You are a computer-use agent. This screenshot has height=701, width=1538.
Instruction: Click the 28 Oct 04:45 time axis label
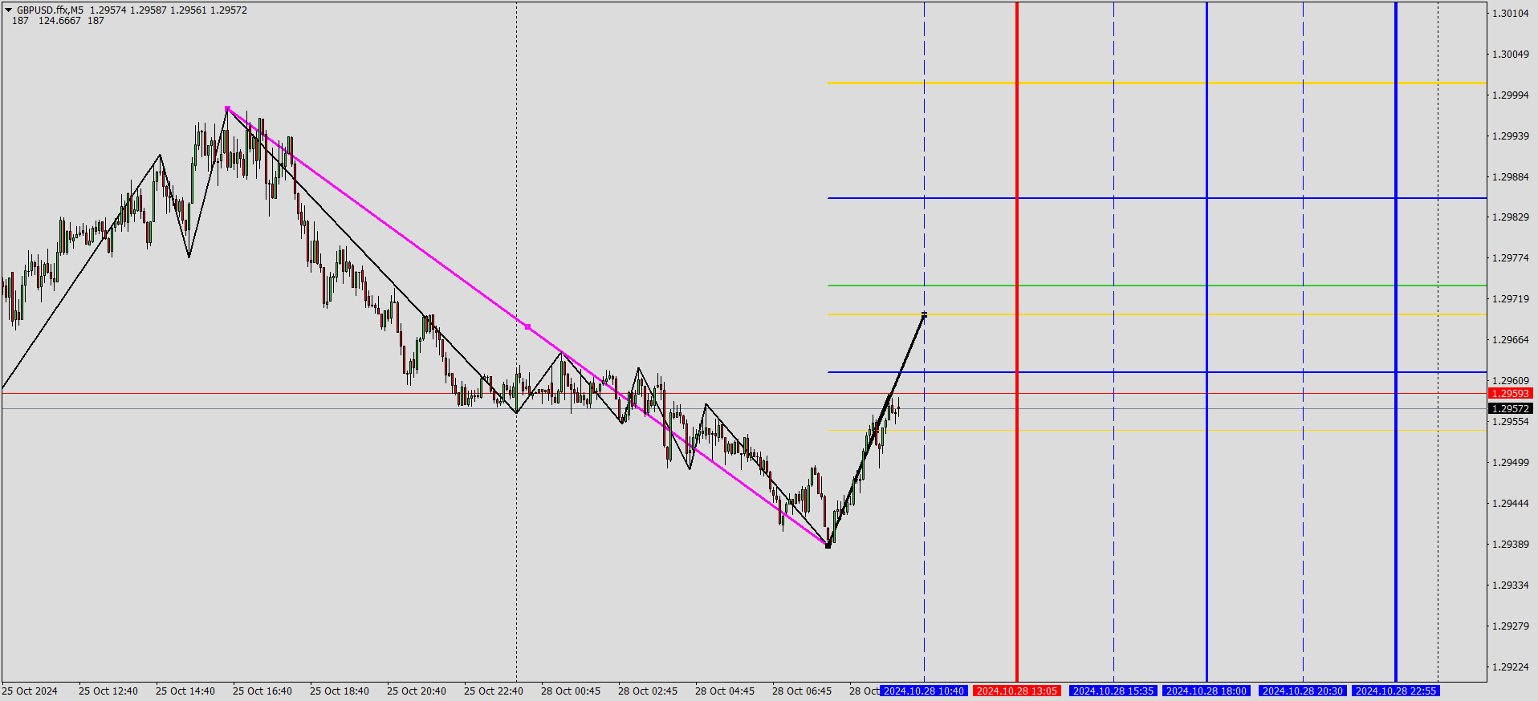(725, 691)
